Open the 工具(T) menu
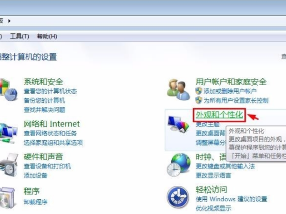The height and width of the screenshot is (214, 286). pos(20,37)
